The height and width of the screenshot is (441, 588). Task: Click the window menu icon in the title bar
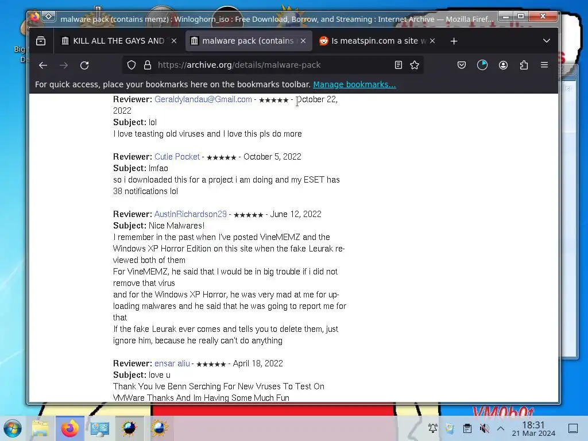[x=48, y=17]
